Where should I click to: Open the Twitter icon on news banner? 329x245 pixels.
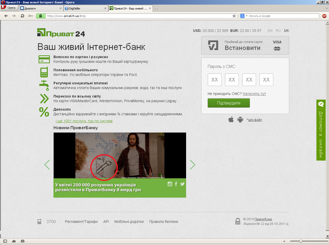(x=182, y=184)
